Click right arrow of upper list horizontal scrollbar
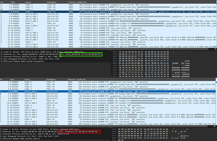This screenshot has height=141, width=217. click(215, 49)
